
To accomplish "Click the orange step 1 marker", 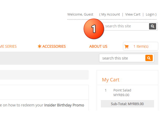I will pyautogui.click(x=93, y=28).
